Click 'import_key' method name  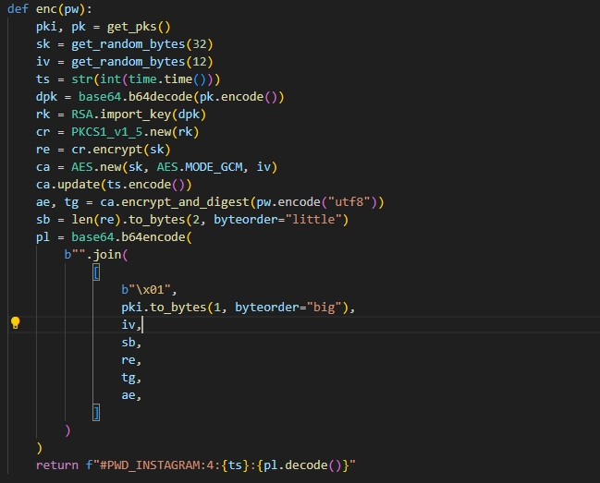pyautogui.click(x=136, y=115)
